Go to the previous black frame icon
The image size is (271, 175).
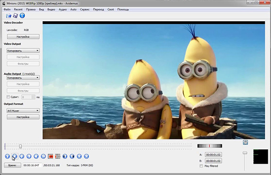pos(65,157)
